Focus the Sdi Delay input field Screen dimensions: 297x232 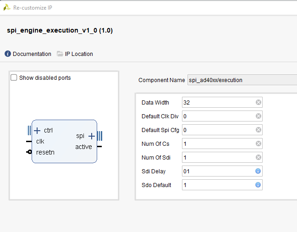(218, 171)
